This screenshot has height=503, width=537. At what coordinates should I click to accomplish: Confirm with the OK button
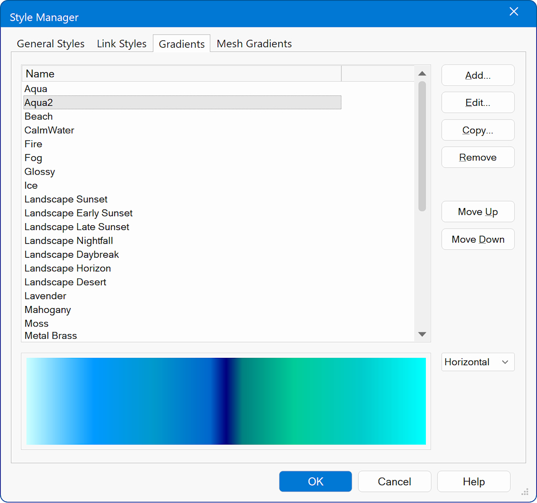[x=315, y=482]
